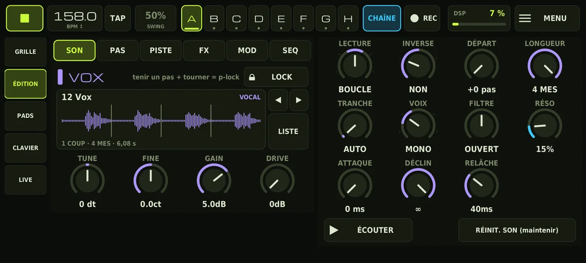Click the VOCAL category tag
The height and width of the screenshot is (263, 586).
pos(250,97)
